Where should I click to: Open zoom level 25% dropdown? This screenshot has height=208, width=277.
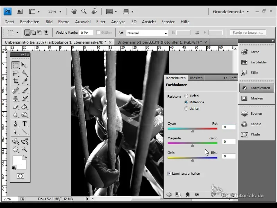[60, 11]
